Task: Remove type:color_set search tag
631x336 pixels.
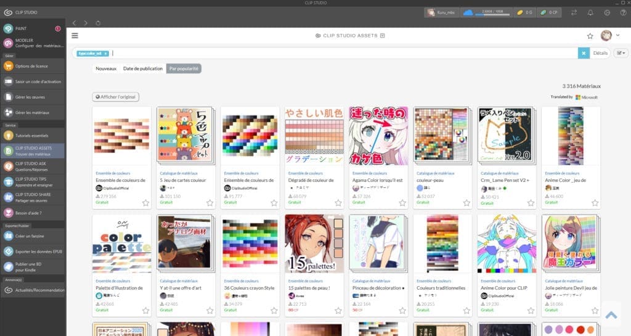Action: coord(105,54)
